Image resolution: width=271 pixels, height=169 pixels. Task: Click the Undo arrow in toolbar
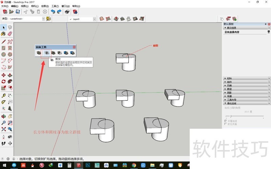(53, 11)
